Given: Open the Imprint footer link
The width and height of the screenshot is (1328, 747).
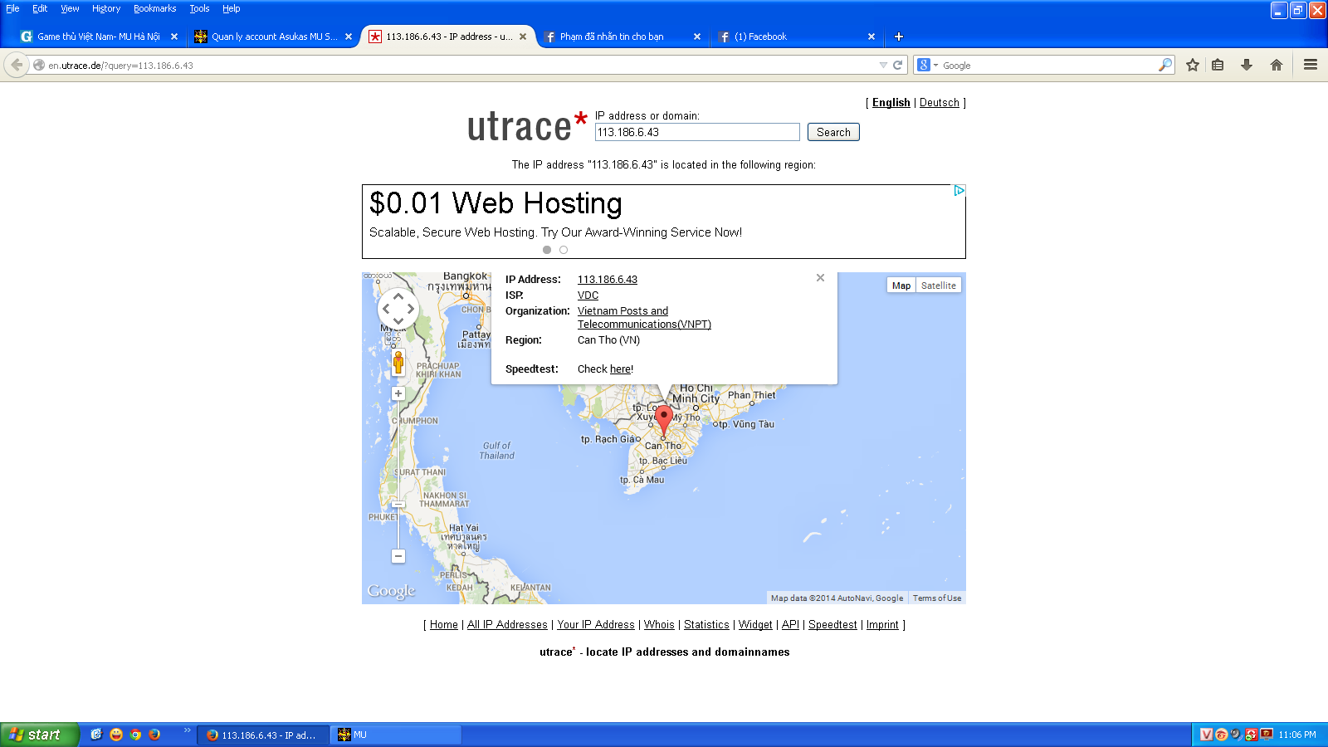Looking at the screenshot, I should tap(882, 625).
